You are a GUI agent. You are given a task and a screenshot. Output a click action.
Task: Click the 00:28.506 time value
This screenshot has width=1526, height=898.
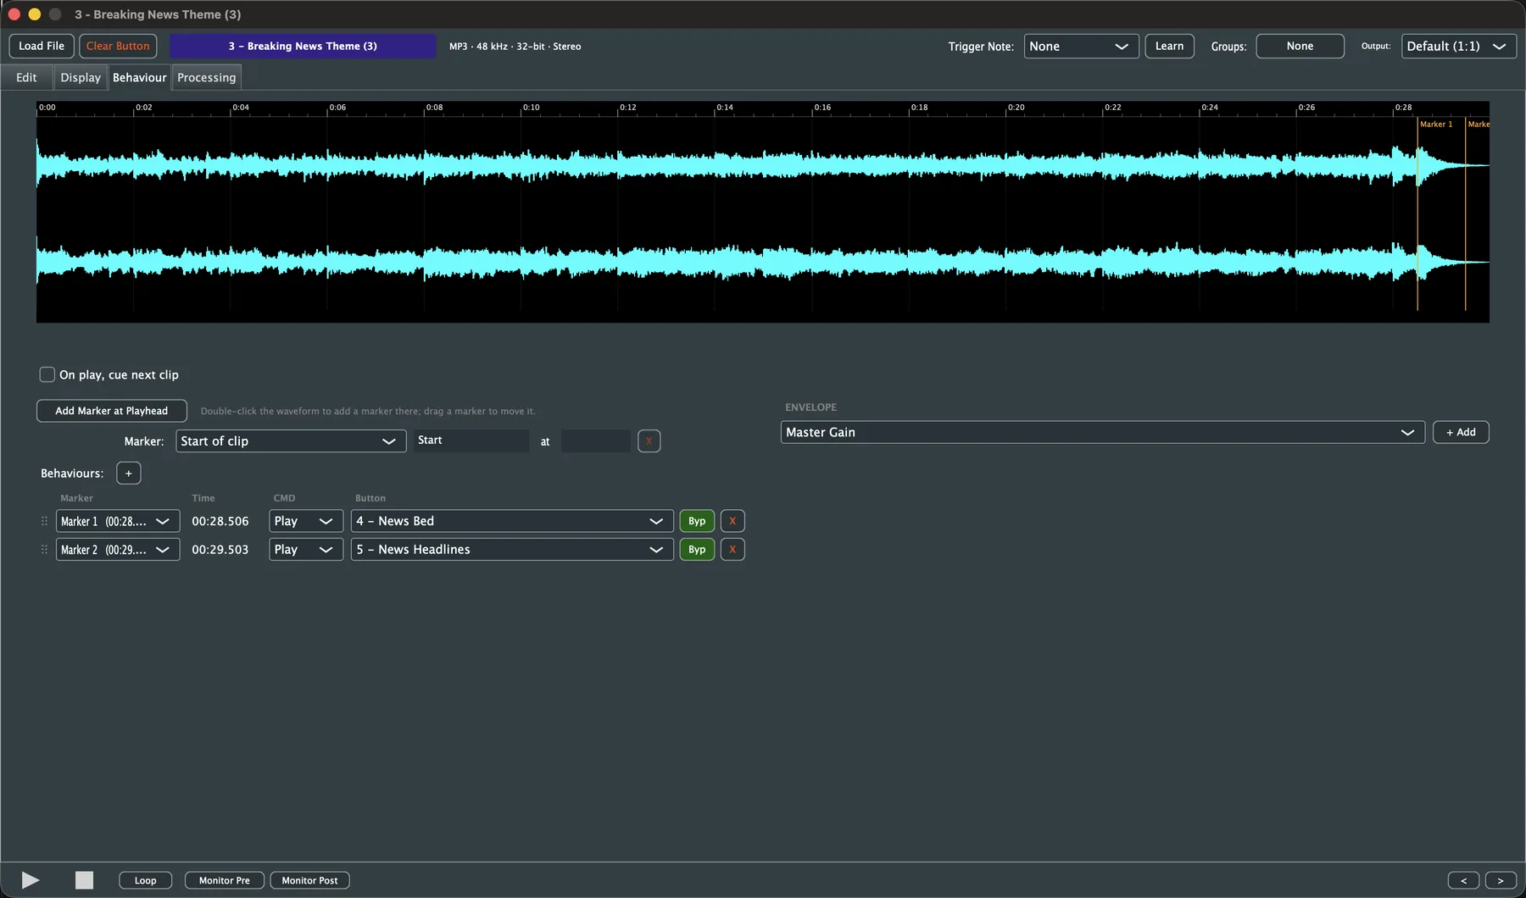(220, 522)
